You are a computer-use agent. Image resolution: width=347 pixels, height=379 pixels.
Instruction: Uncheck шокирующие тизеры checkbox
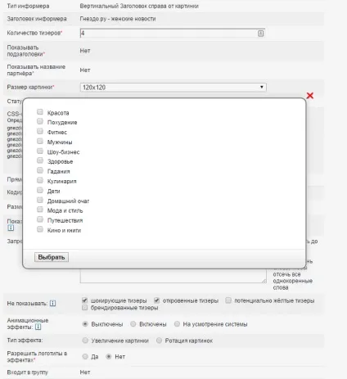(x=84, y=300)
